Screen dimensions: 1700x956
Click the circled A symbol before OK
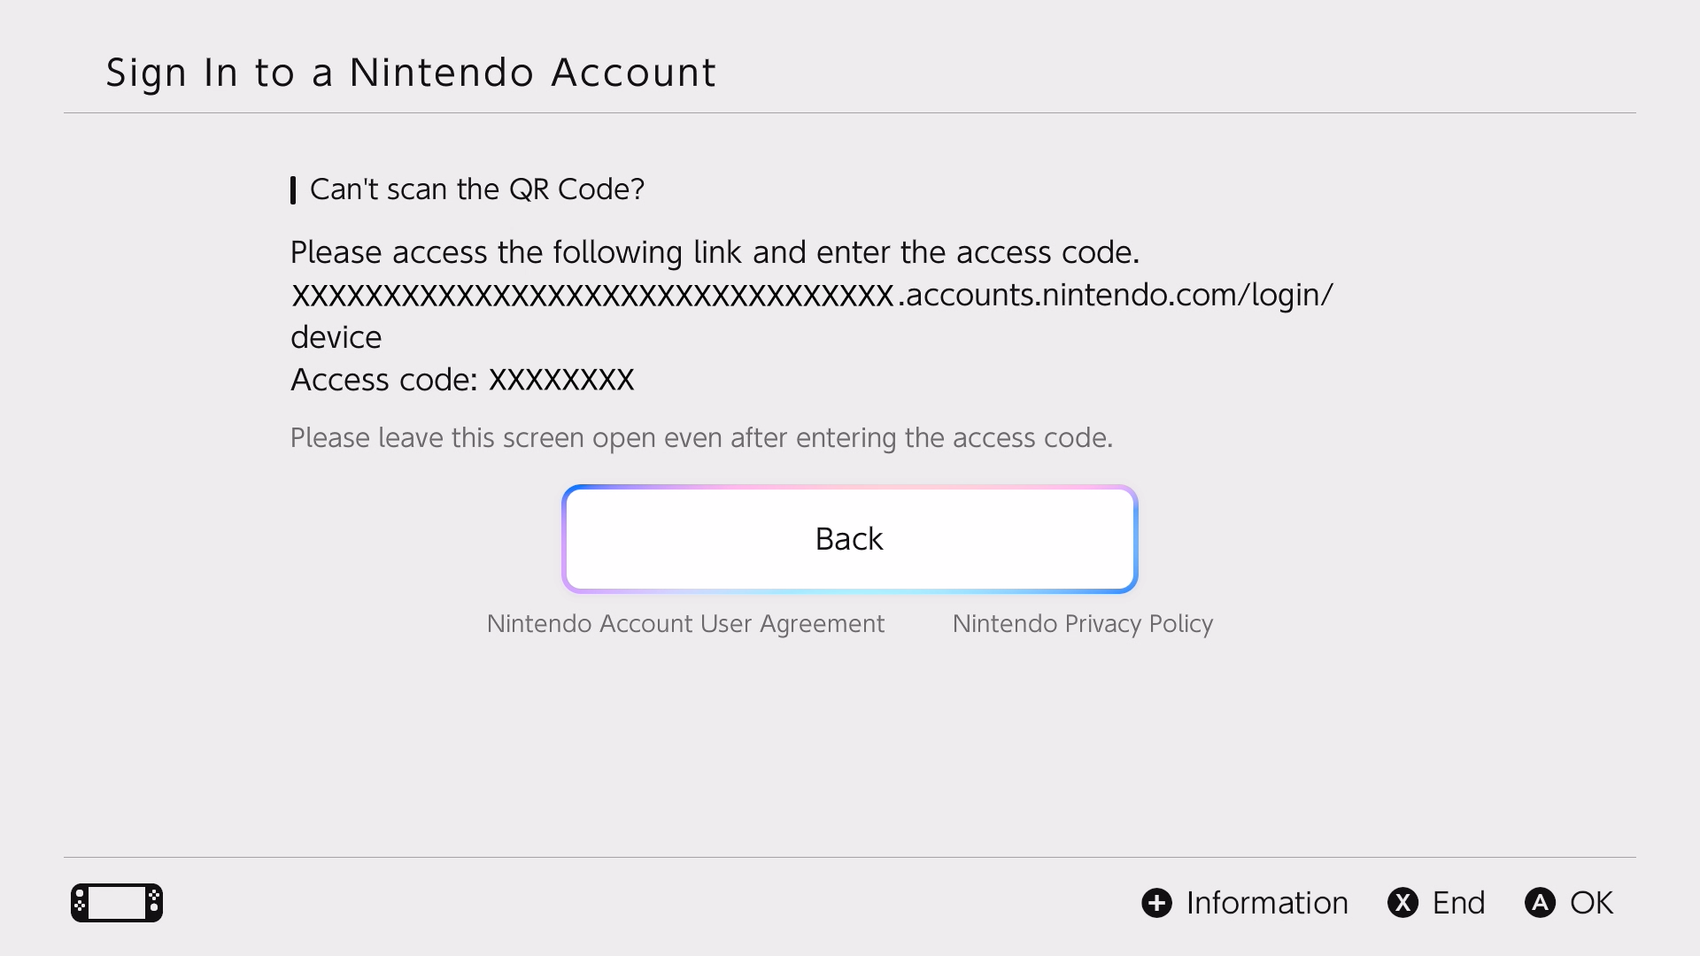click(1541, 902)
